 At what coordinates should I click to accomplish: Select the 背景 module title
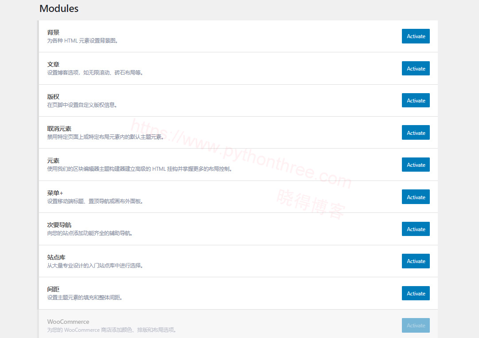tap(53, 32)
